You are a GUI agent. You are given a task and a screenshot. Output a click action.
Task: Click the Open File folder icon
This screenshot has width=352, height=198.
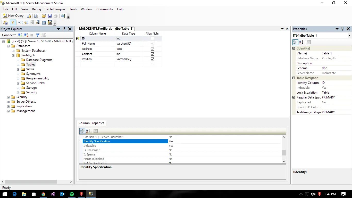(x=44, y=16)
